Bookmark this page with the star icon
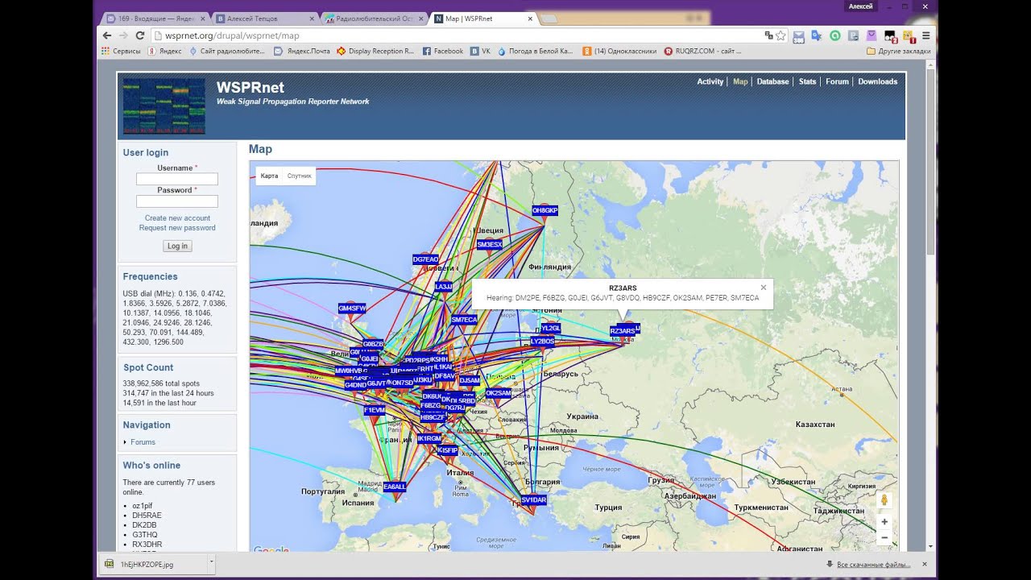This screenshot has height=580, width=1031. tap(780, 35)
